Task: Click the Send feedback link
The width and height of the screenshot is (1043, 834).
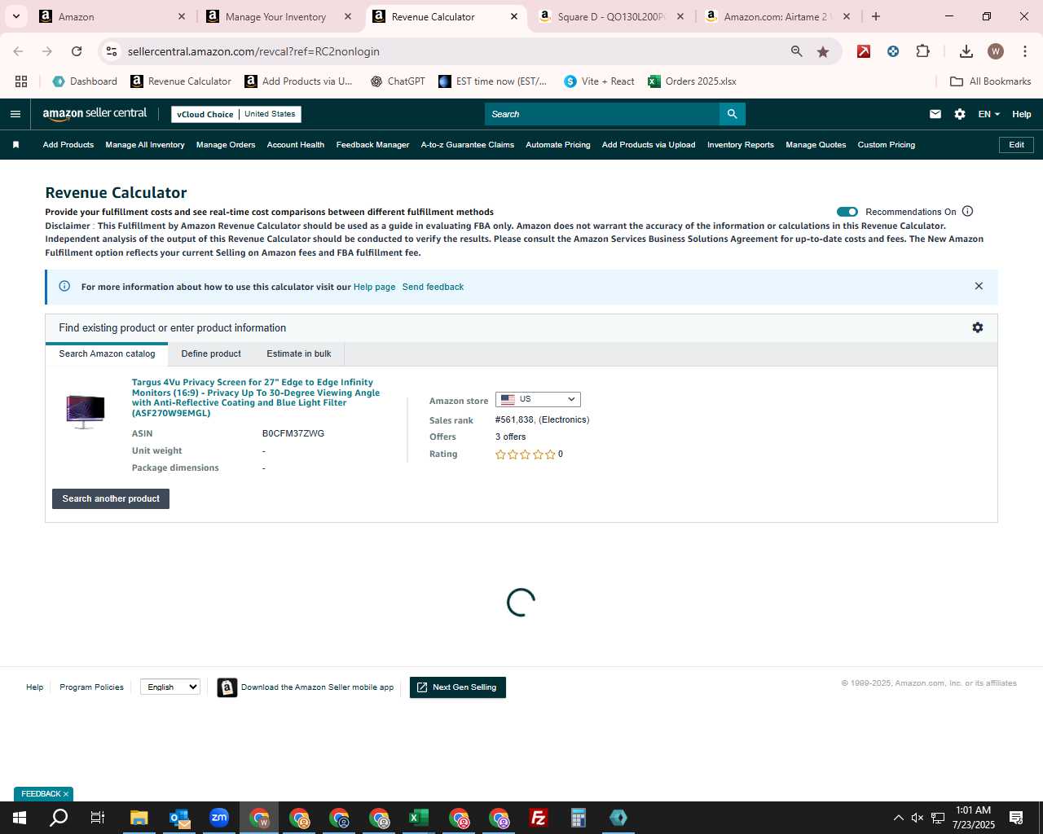Action: [x=433, y=287]
